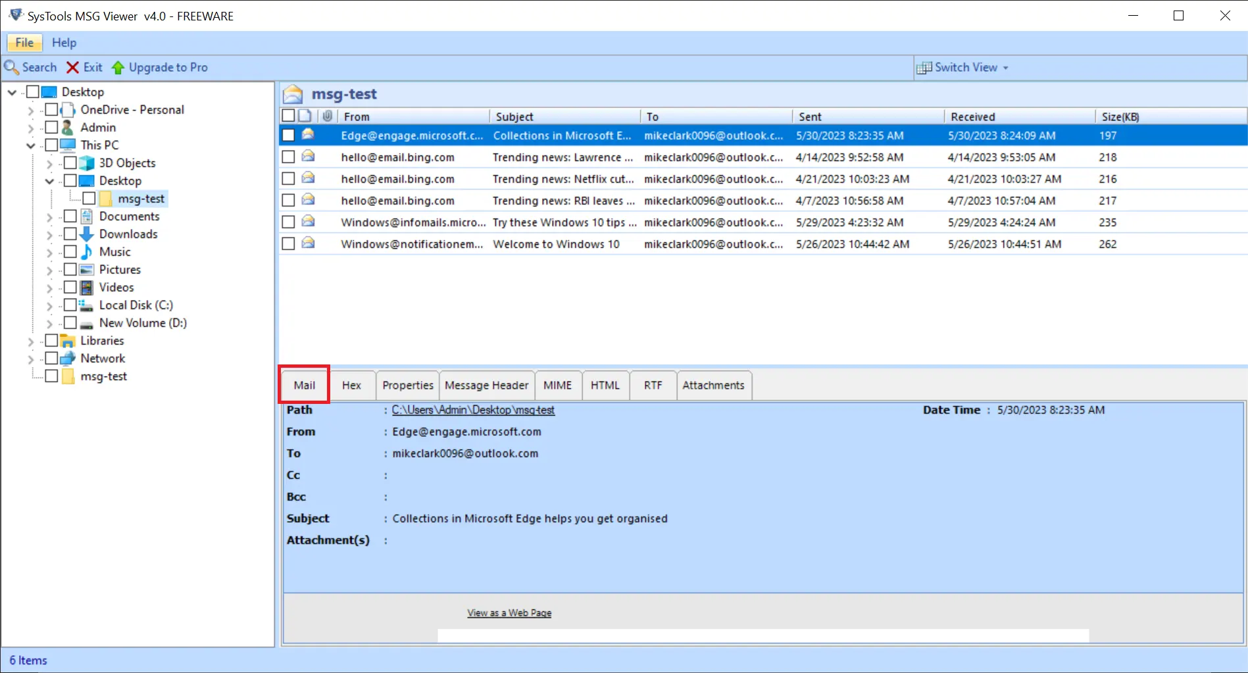The width and height of the screenshot is (1248, 673).
Task: Open the C:\Users\Admin\Desktop\msg-test path link
Action: (473, 410)
